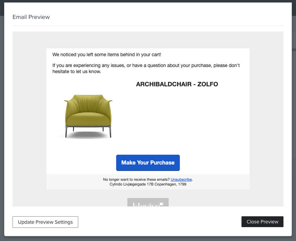The height and width of the screenshot is (241, 296).
Task: Click the Make Your Purchase button
Action: click(x=148, y=163)
